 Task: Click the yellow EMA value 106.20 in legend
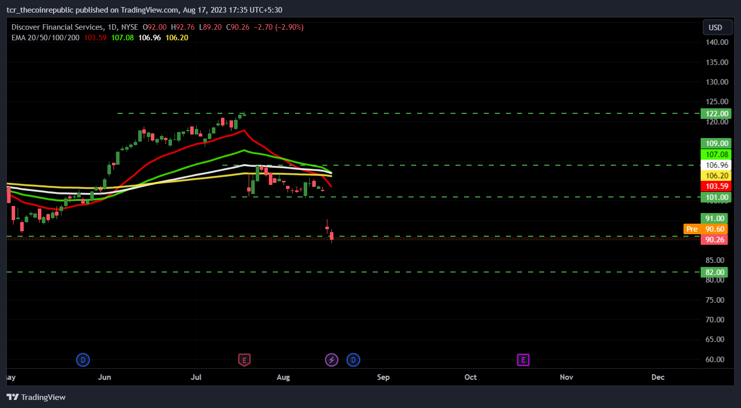pos(178,37)
